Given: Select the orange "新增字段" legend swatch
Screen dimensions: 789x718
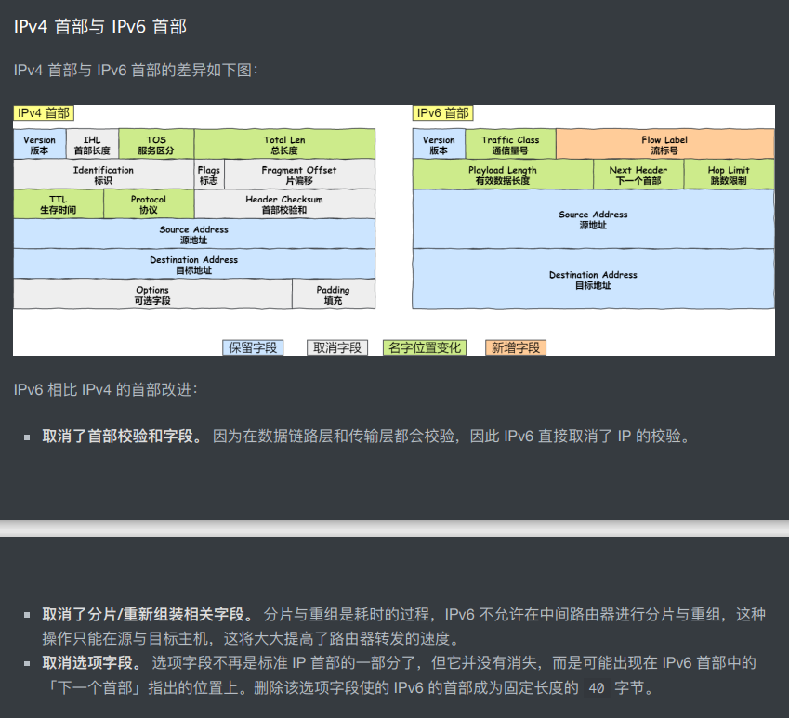Looking at the screenshot, I should (x=515, y=347).
